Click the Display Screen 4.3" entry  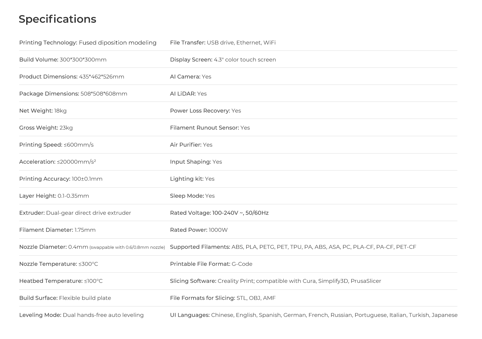coord(223,60)
